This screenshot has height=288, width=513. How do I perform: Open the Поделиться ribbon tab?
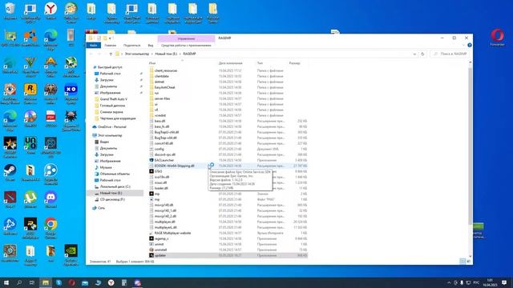[x=131, y=46]
